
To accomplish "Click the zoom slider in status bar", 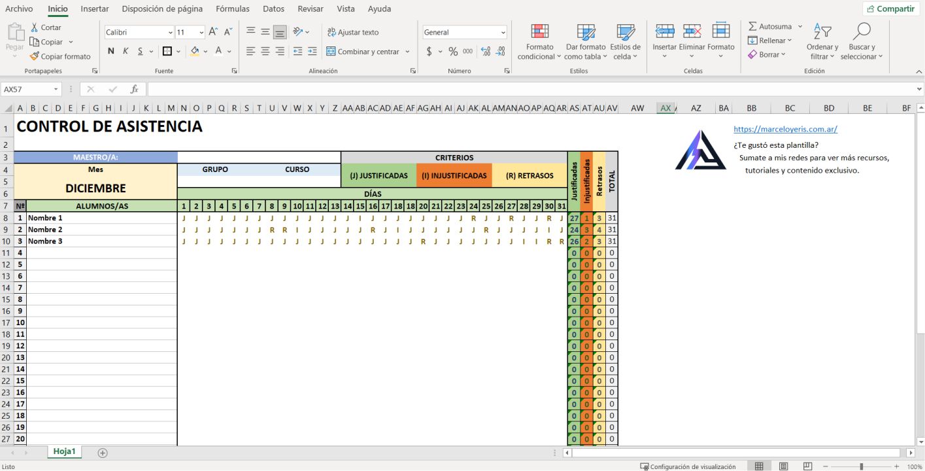I will 861,466.
